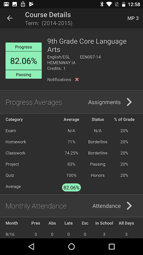Tap the Gmail notification icon

pyautogui.click(x=6, y=4)
